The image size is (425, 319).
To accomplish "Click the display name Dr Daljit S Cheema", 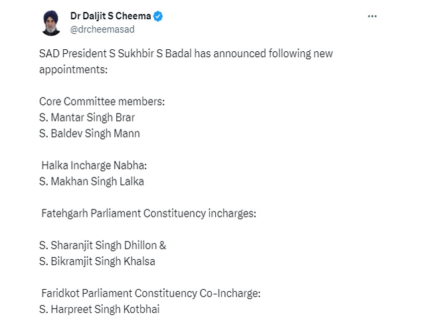I will [111, 16].
